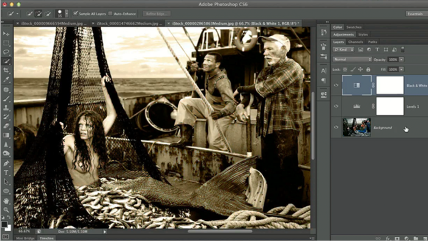Select the Move tool
This screenshot has width=428, height=241.
6,34
